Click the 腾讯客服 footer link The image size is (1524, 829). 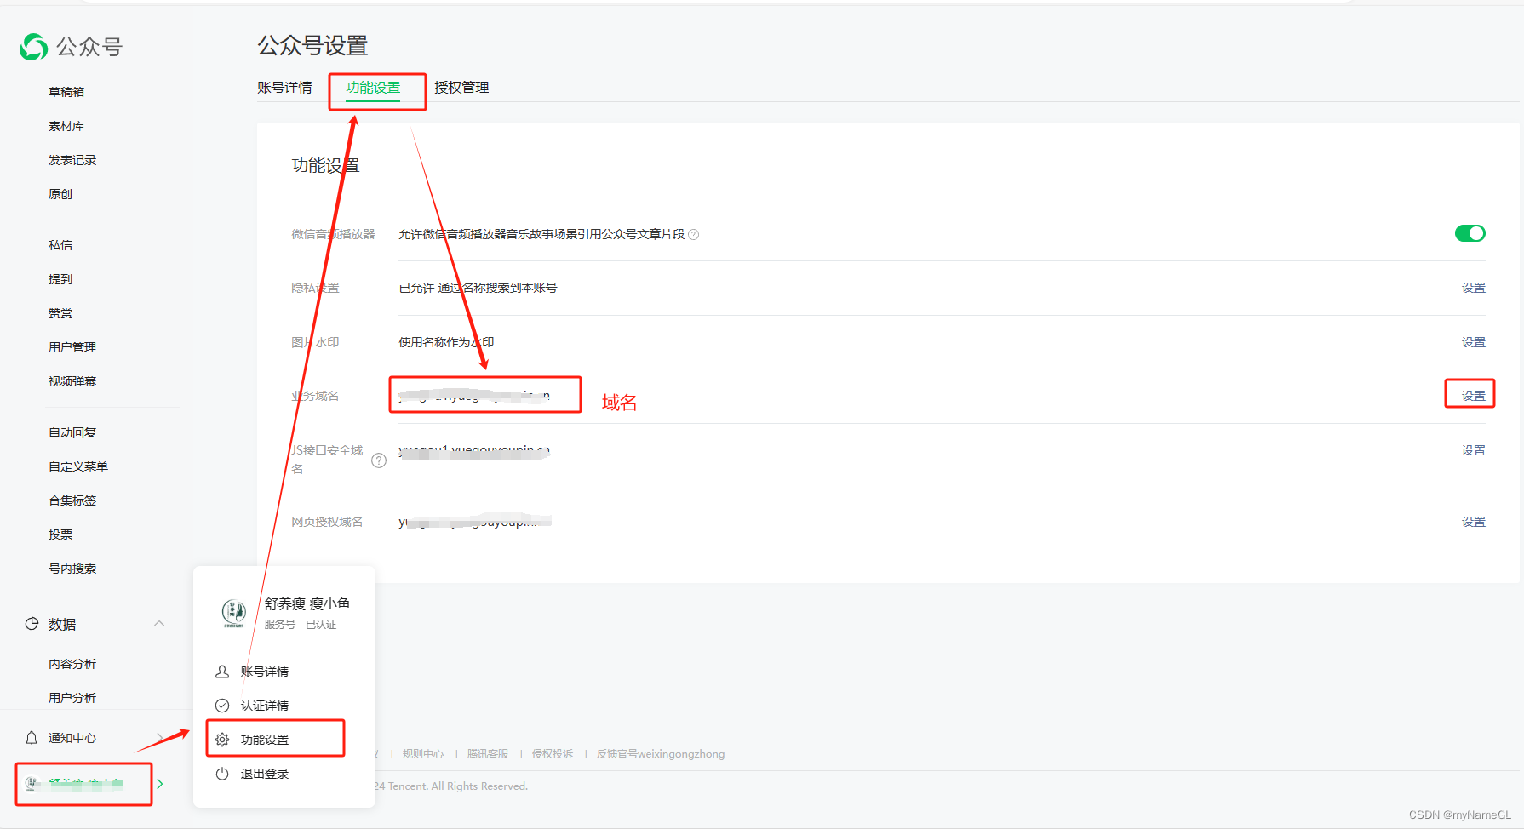(488, 754)
